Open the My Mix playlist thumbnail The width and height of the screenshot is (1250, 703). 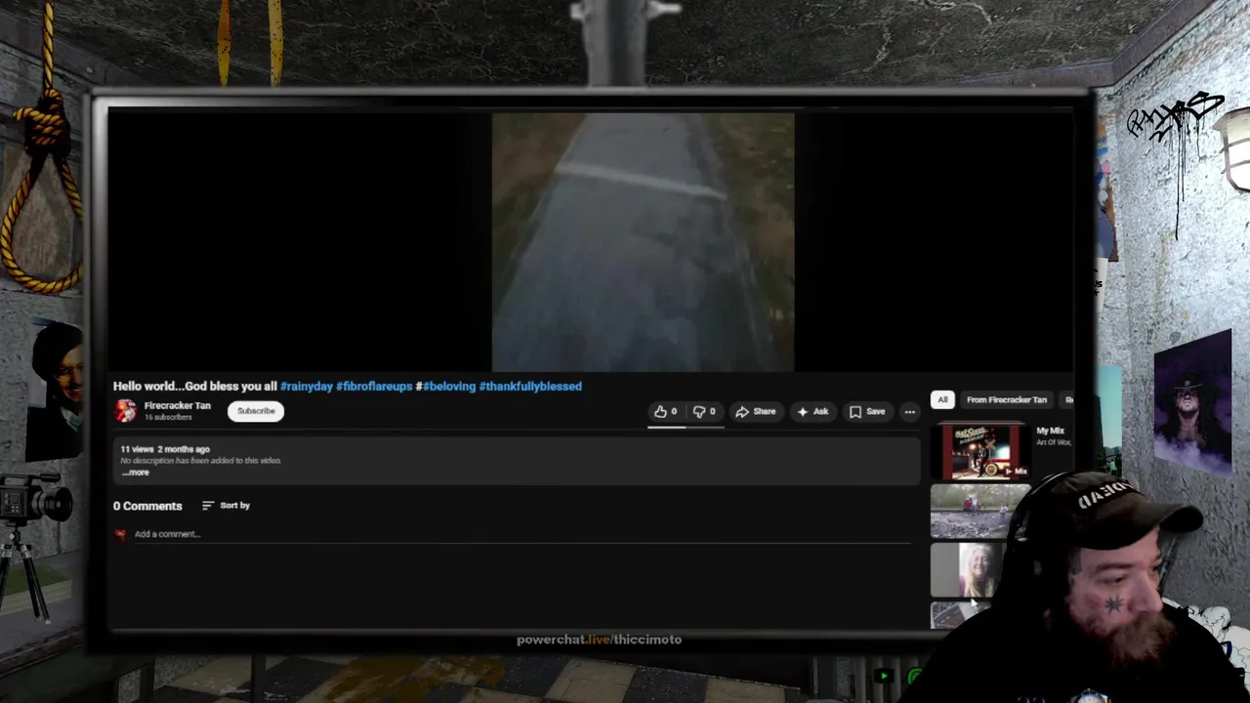980,451
